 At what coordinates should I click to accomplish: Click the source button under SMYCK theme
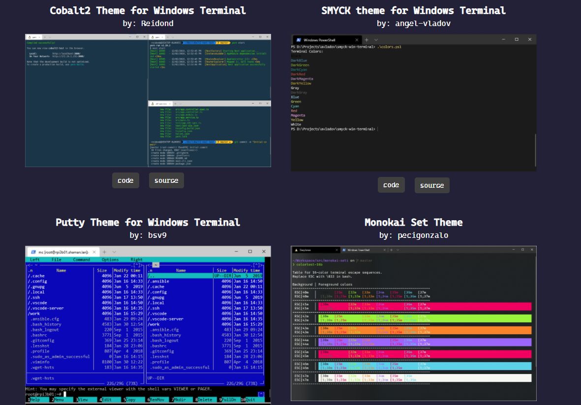pyautogui.click(x=432, y=185)
